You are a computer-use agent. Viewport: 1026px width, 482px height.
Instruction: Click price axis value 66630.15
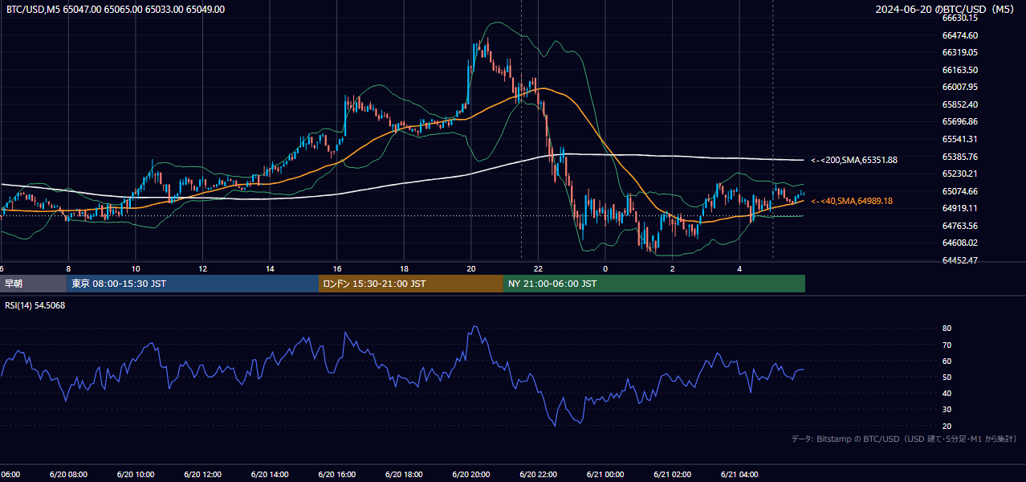point(959,18)
